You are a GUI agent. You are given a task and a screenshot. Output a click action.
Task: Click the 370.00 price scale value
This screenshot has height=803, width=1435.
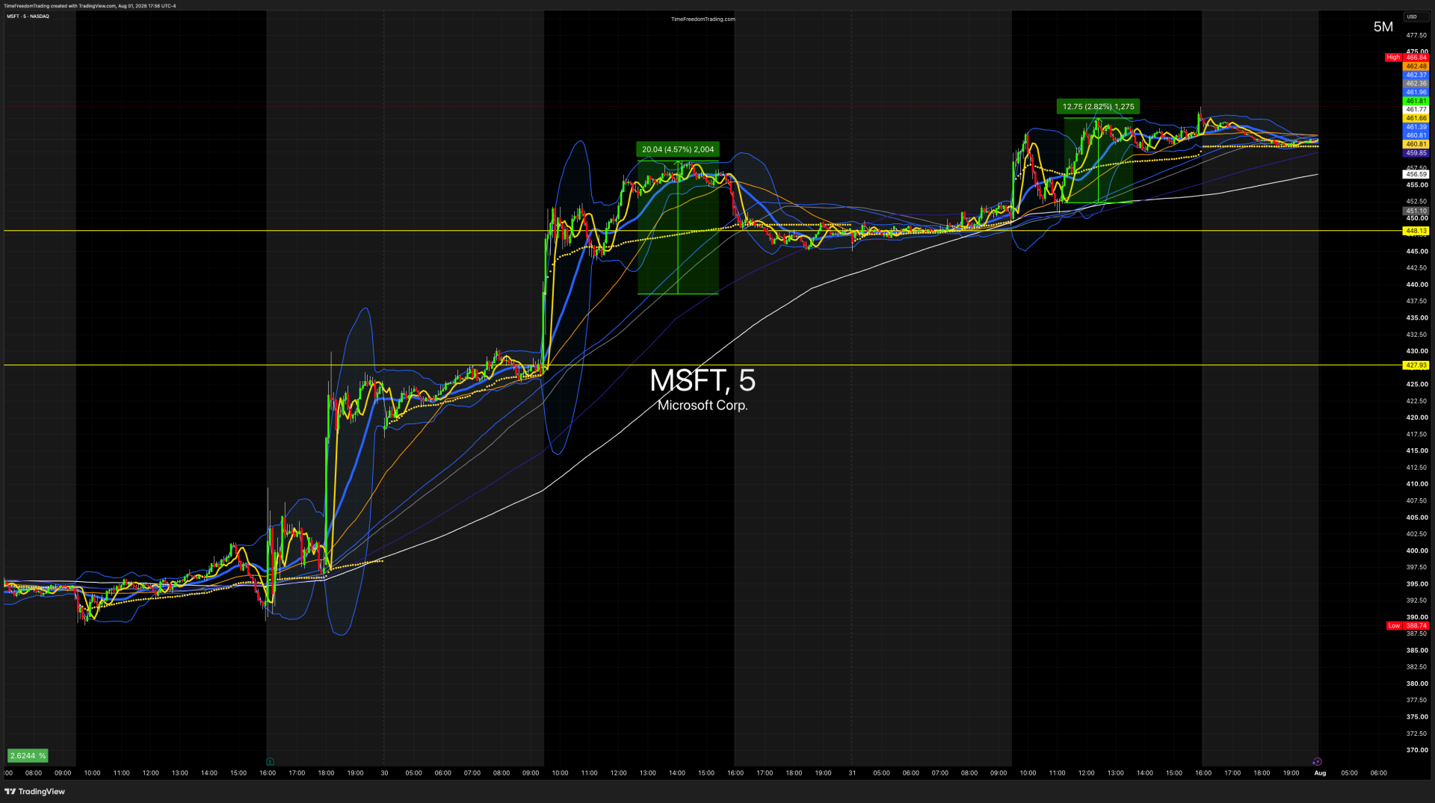click(x=1416, y=750)
